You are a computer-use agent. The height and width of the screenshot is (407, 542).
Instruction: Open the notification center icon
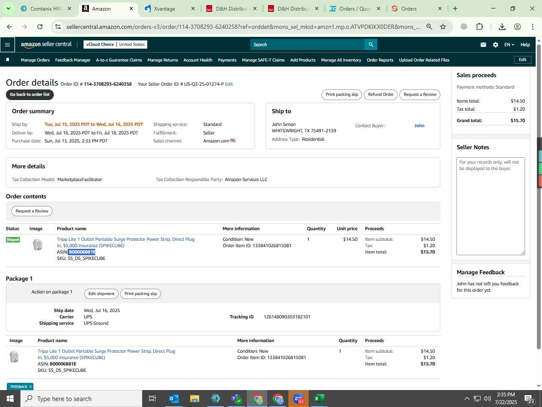pos(529,399)
